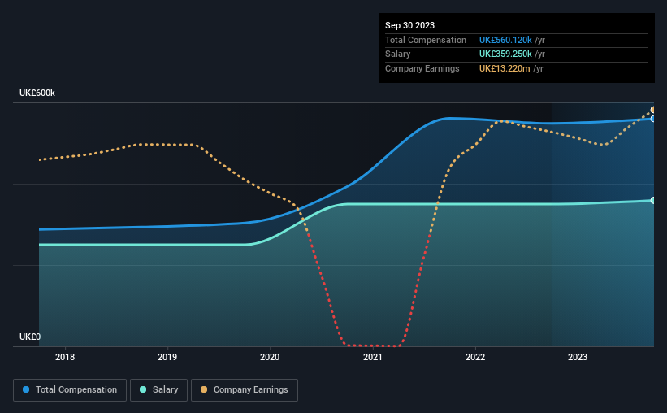Click the UK£13.220m company earnings value
667x413 pixels.
click(505, 68)
